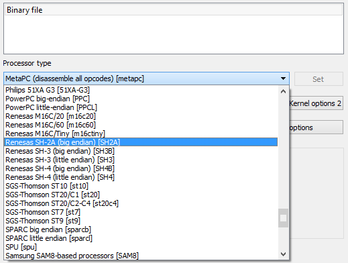Pick the highlighted Renesas SH-2A (big endian) [SH2A]
This screenshot has width=348, height=263.
(141, 142)
